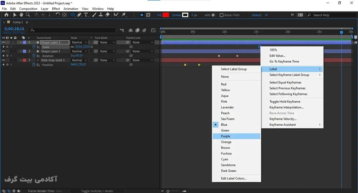Hide Shape Layer 1 with its eye icon
The image size is (358, 193).
(x=4, y=51)
